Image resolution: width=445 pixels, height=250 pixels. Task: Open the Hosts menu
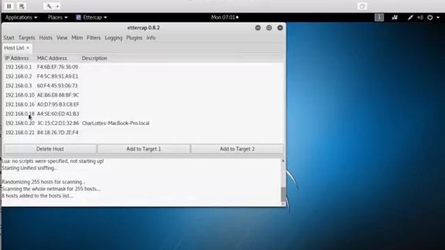click(x=46, y=37)
